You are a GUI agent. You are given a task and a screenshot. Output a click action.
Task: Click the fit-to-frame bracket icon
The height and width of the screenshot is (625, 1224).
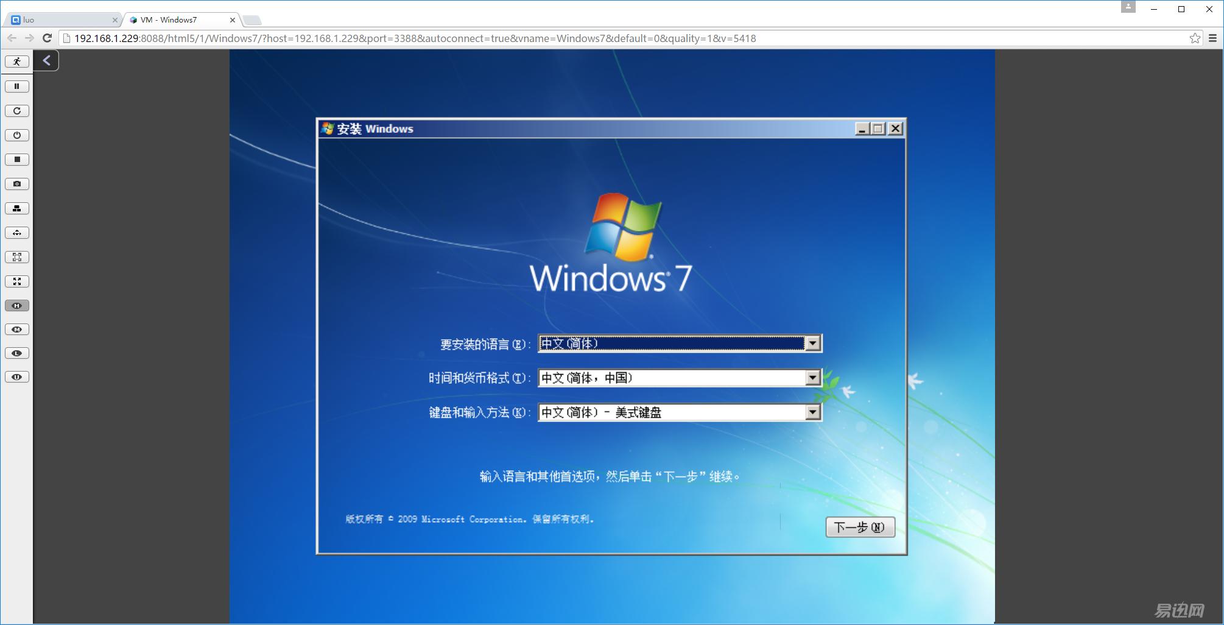(17, 257)
